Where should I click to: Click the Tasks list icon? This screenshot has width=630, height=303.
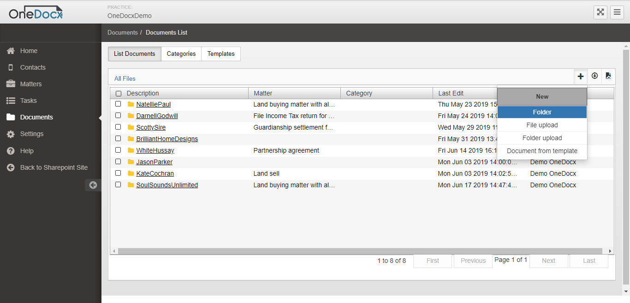[11, 101]
